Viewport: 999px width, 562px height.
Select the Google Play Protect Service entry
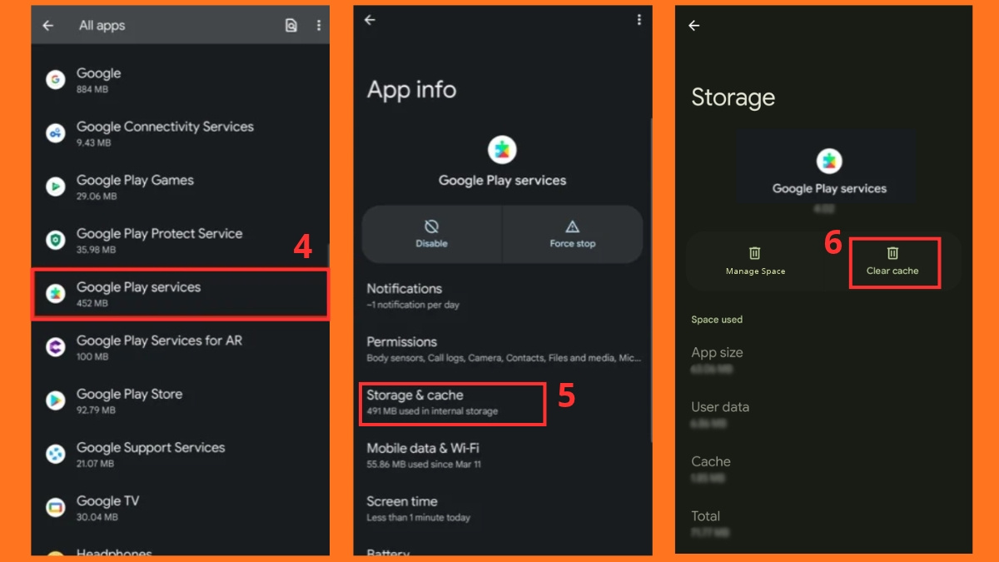pyautogui.click(x=159, y=241)
